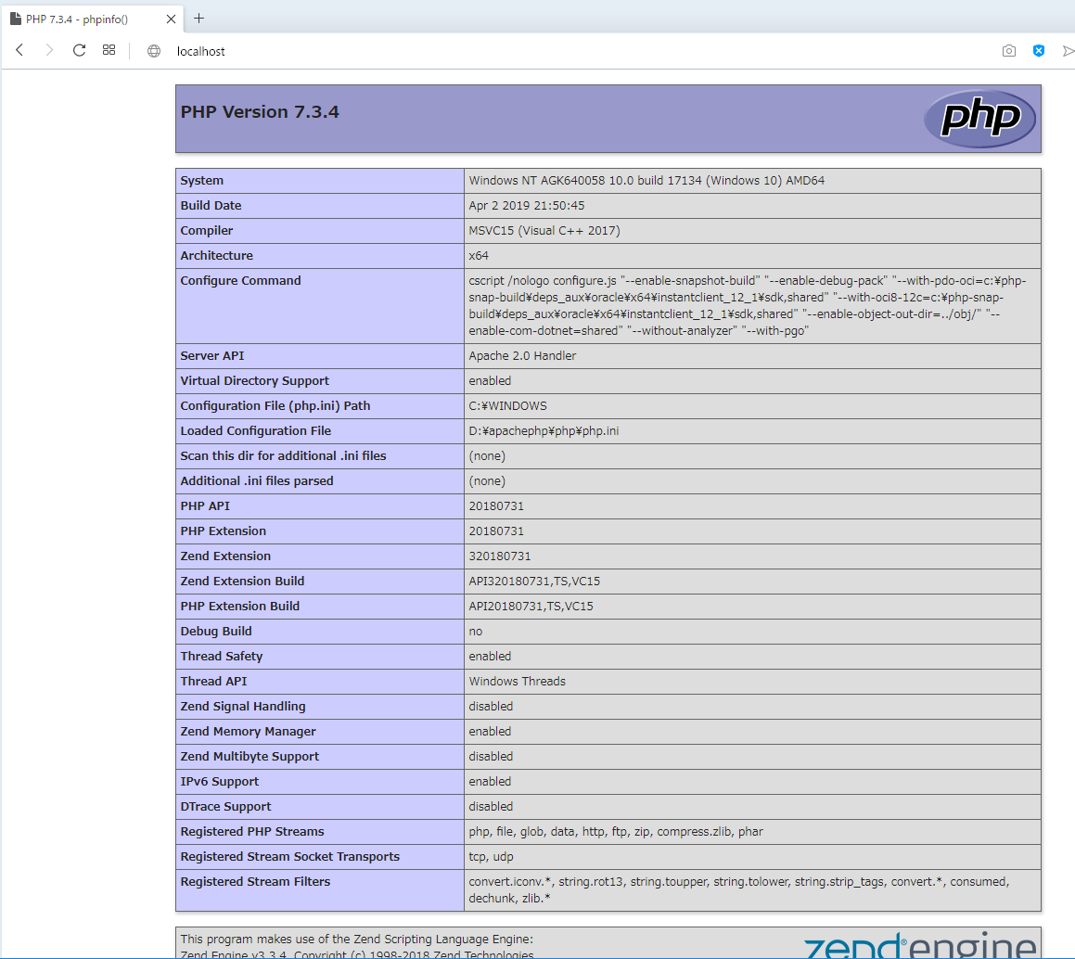Click the PHP Extension label
Viewport: 1075px width, 959px height.
point(224,531)
